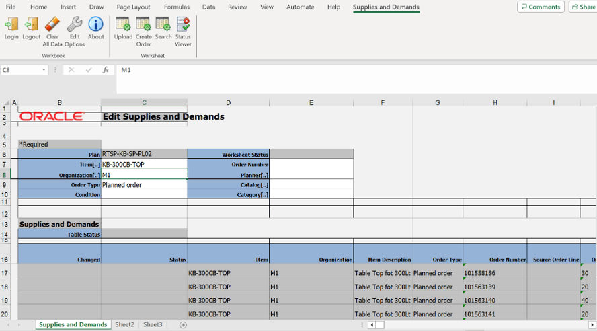This screenshot has height=331, width=597.
Task: Open the Status Viewer icon
Action: coord(183,24)
